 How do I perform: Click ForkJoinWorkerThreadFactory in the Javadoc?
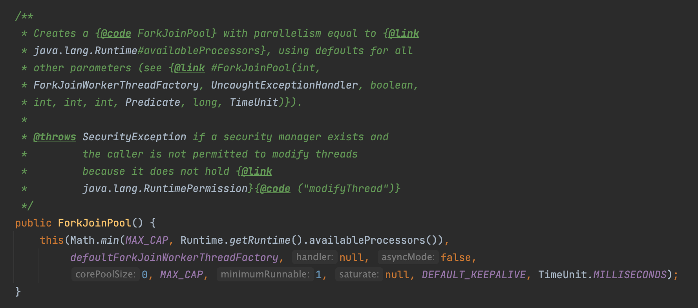click(x=116, y=85)
